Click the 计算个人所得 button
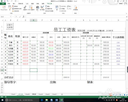This screenshot has height=102, width=128. [10, 26]
